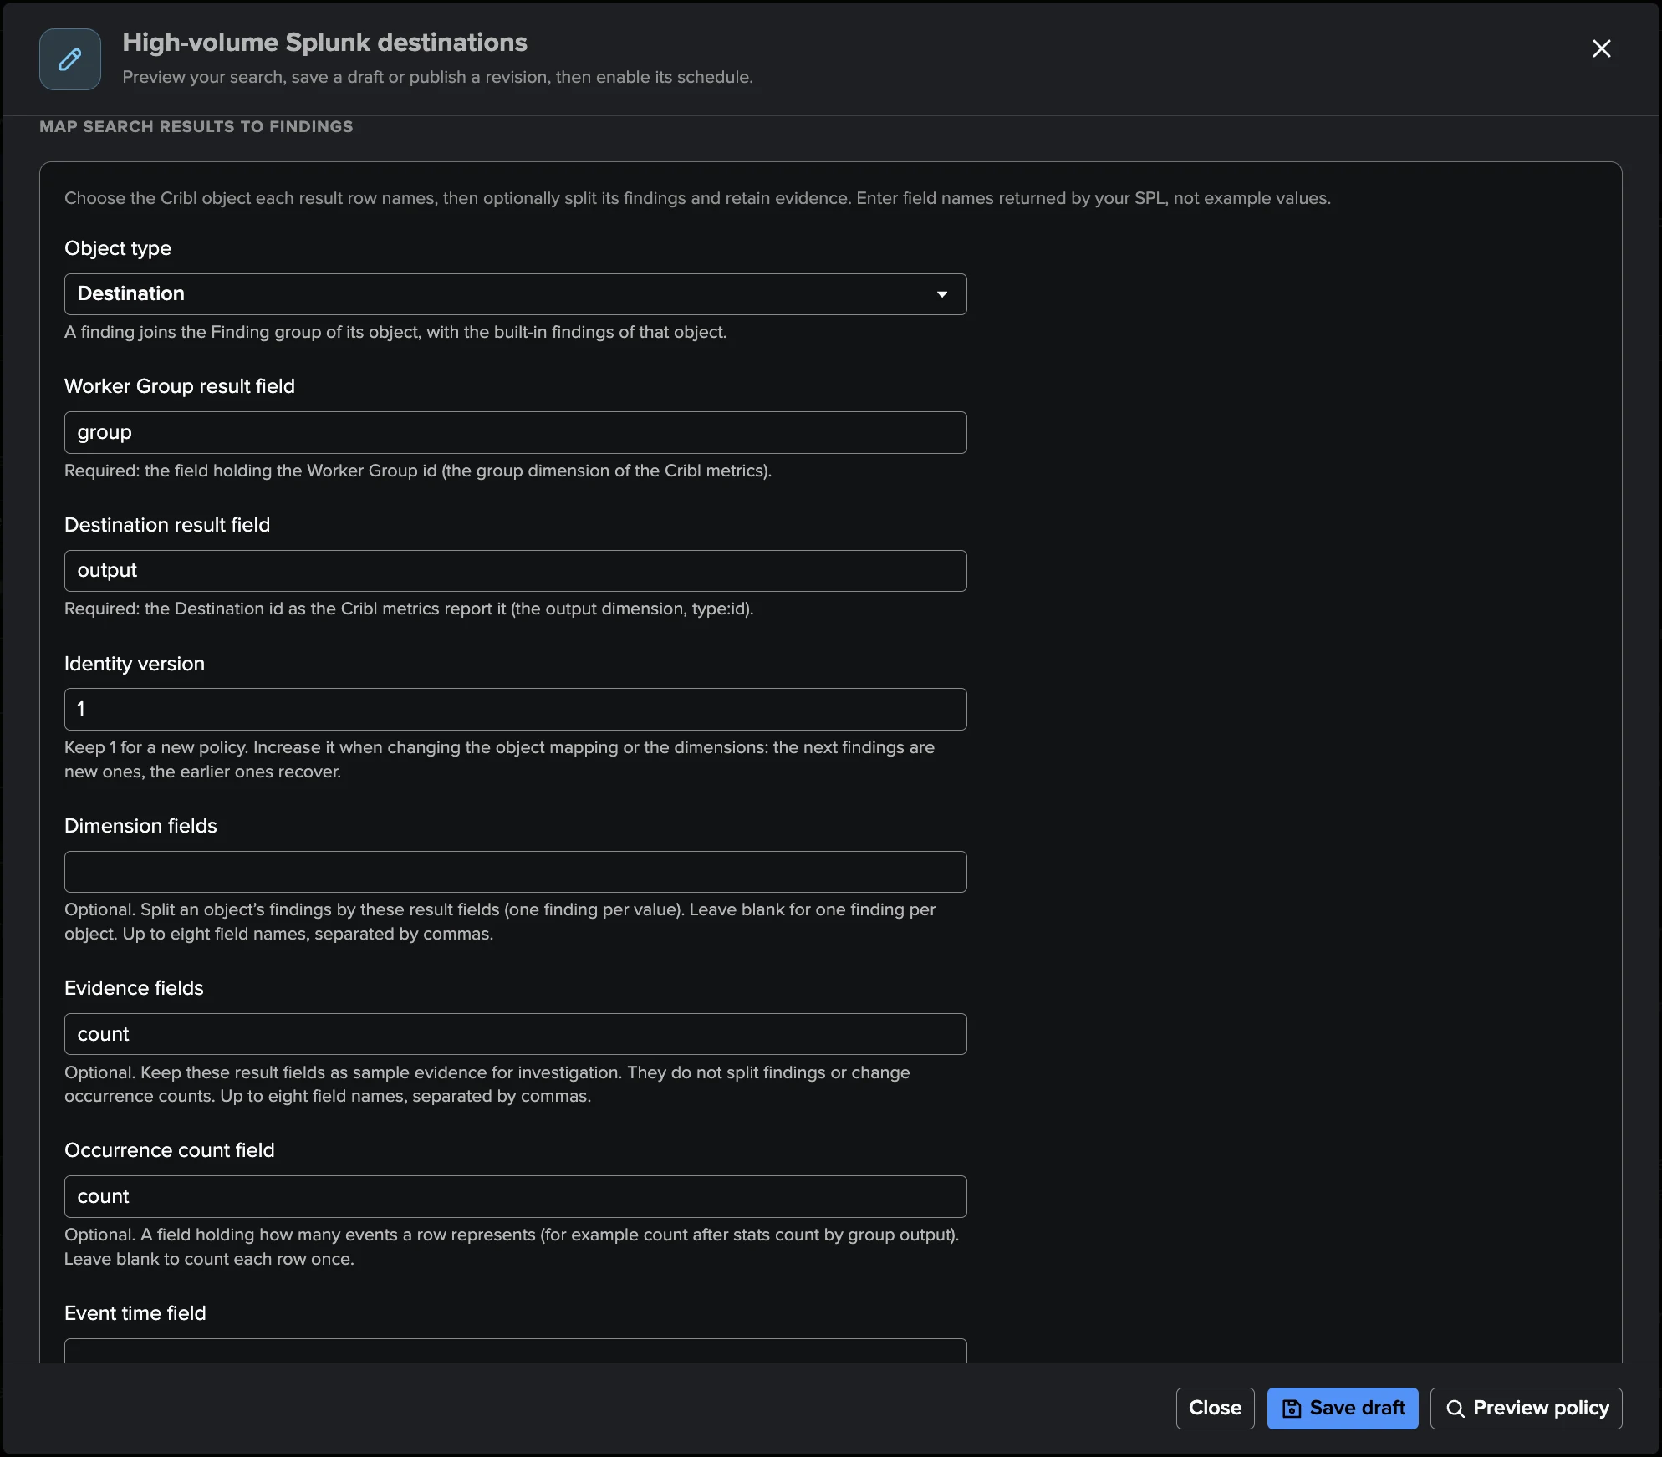Focus the Worker Group result field input
This screenshot has height=1457, width=1662.
pyautogui.click(x=515, y=432)
